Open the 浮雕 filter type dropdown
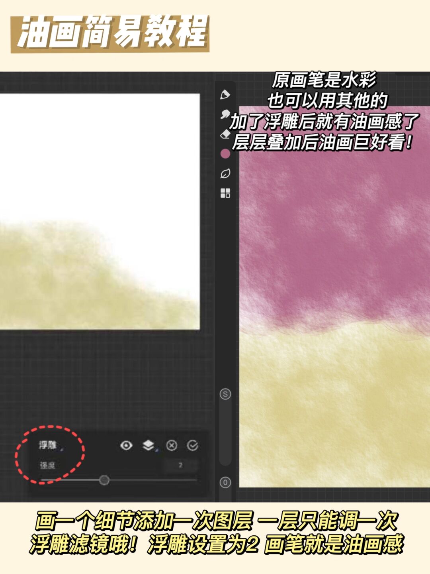This screenshot has height=574, width=430. tap(49, 445)
